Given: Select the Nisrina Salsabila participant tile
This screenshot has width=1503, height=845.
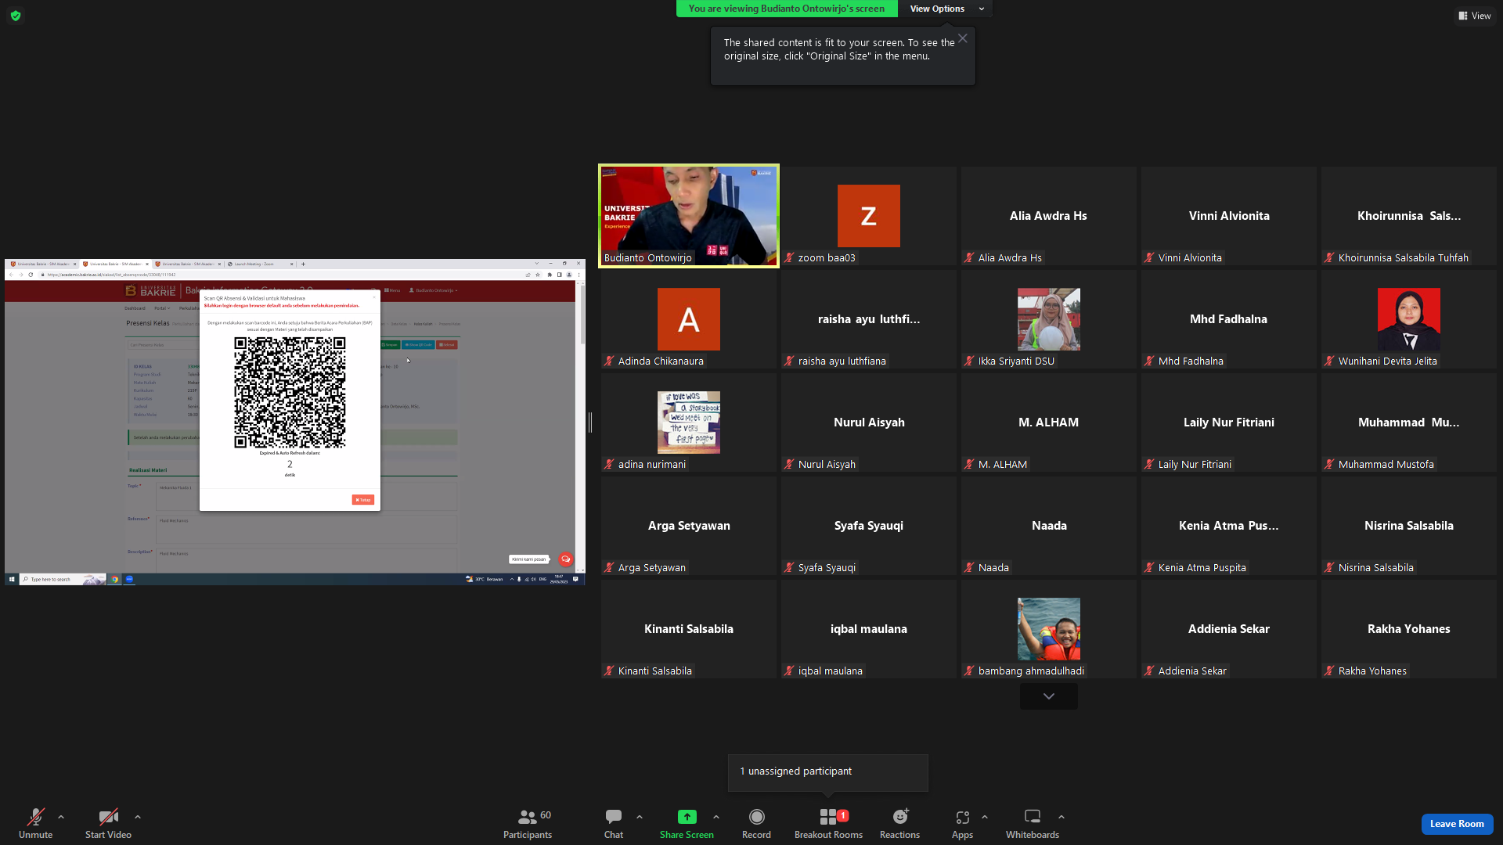Looking at the screenshot, I should tap(1409, 526).
